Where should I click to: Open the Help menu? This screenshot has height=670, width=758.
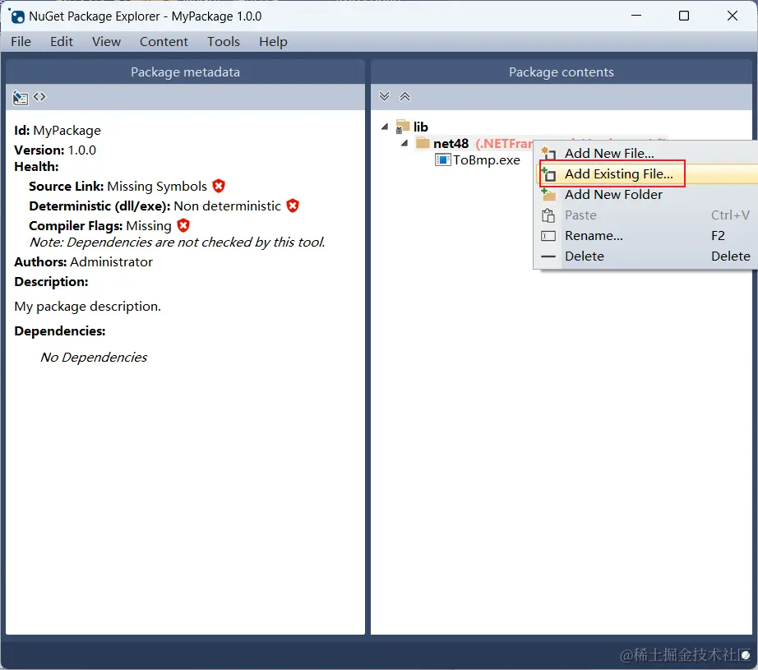point(273,42)
